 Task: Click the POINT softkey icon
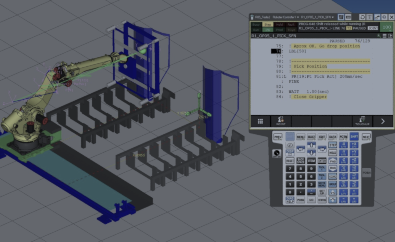(x=281, y=121)
